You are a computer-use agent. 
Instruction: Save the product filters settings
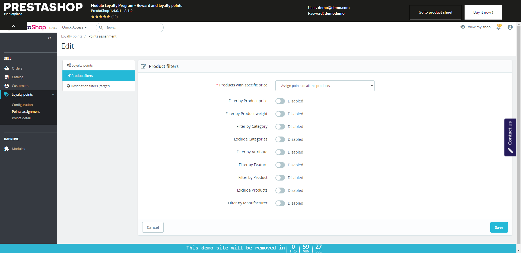click(x=499, y=227)
